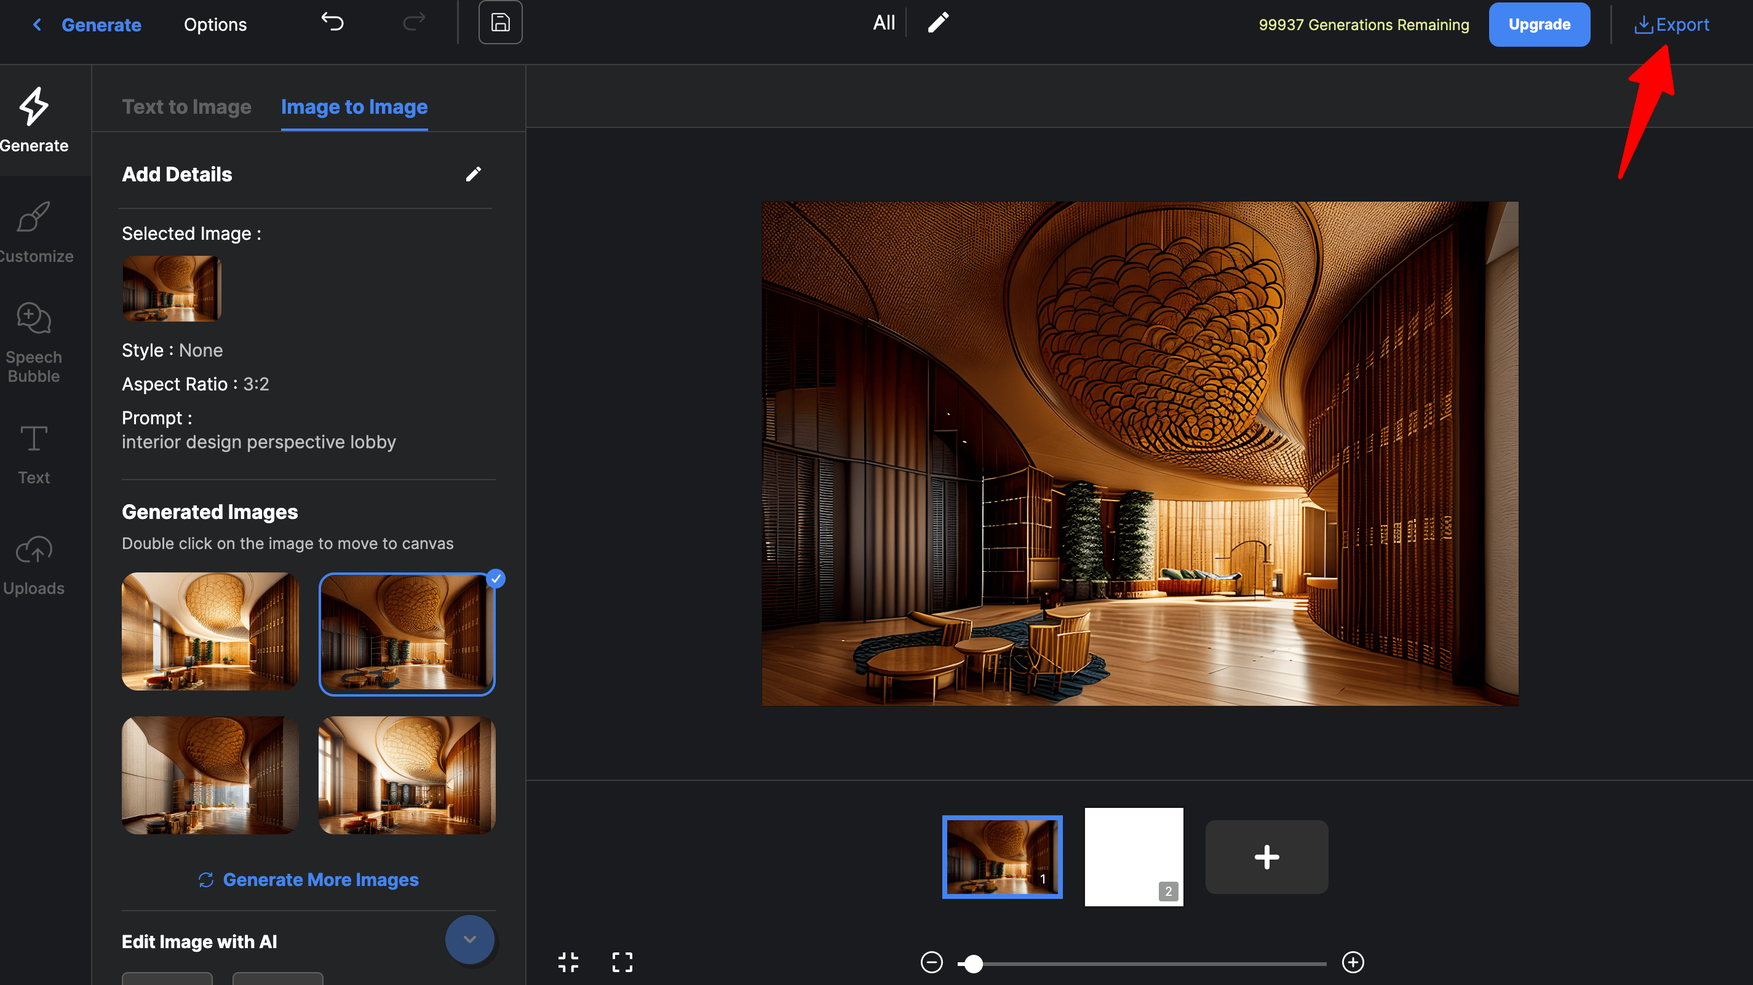Collapse Edit Image with AI section
1753x985 pixels.
click(469, 940)
